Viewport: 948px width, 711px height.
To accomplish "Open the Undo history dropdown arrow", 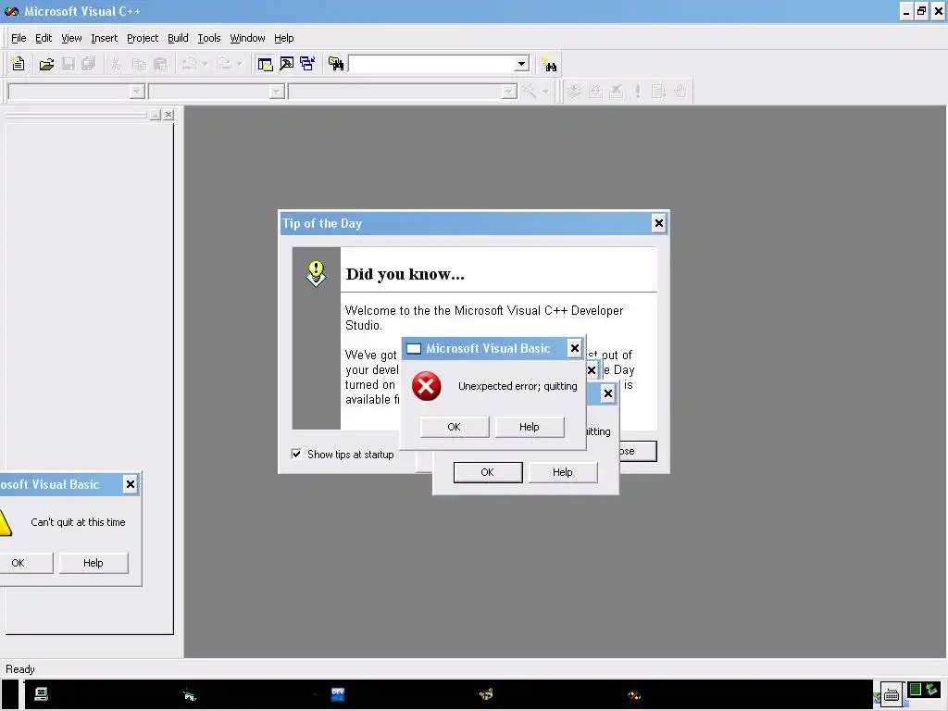I will tap(205, 64).
